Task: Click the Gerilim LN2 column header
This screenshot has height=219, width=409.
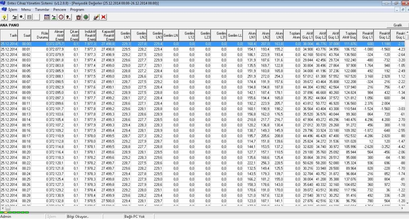Action: pos(139,35)
